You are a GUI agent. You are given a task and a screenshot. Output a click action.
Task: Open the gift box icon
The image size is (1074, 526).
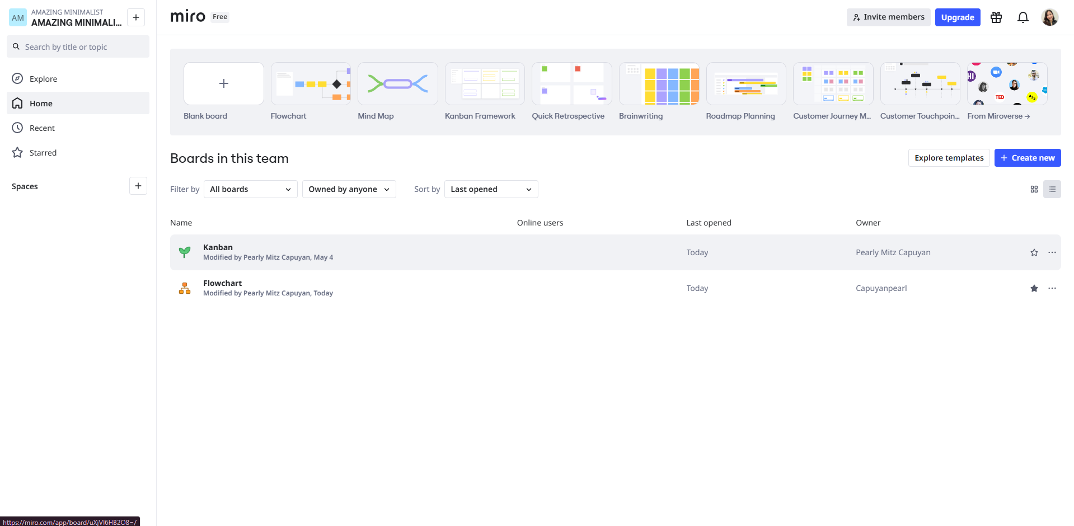(x=996, y=17)
